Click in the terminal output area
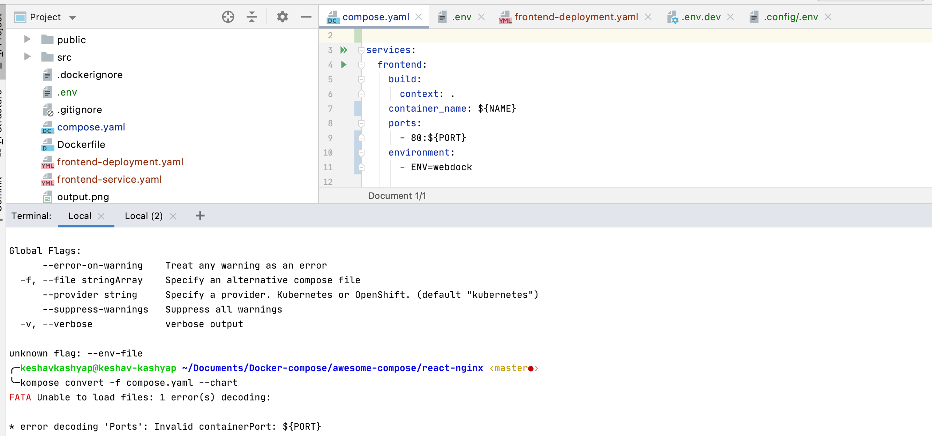This screenshot has width=932, height=436. [x=434, y=326]
